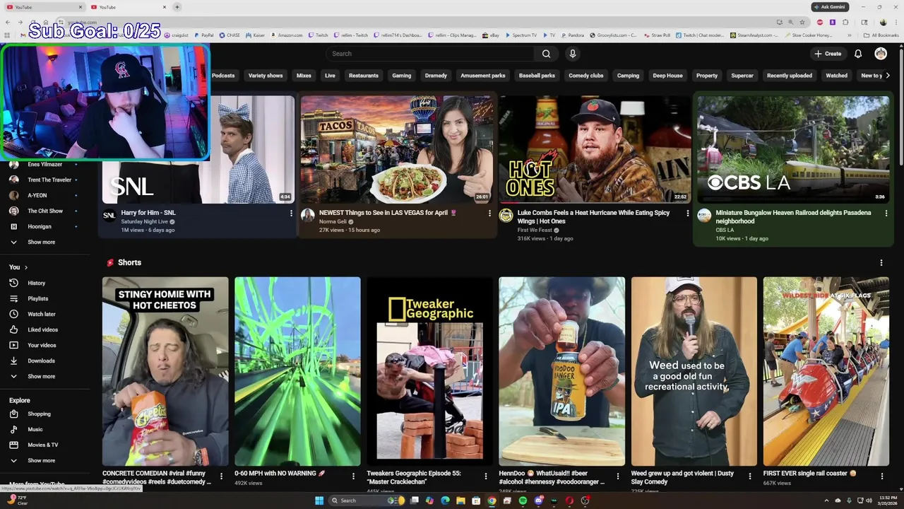This screenshot has width=904, height=509.
Task: Bookmark this page with the star icon
Action: click(x=802, y=22)
